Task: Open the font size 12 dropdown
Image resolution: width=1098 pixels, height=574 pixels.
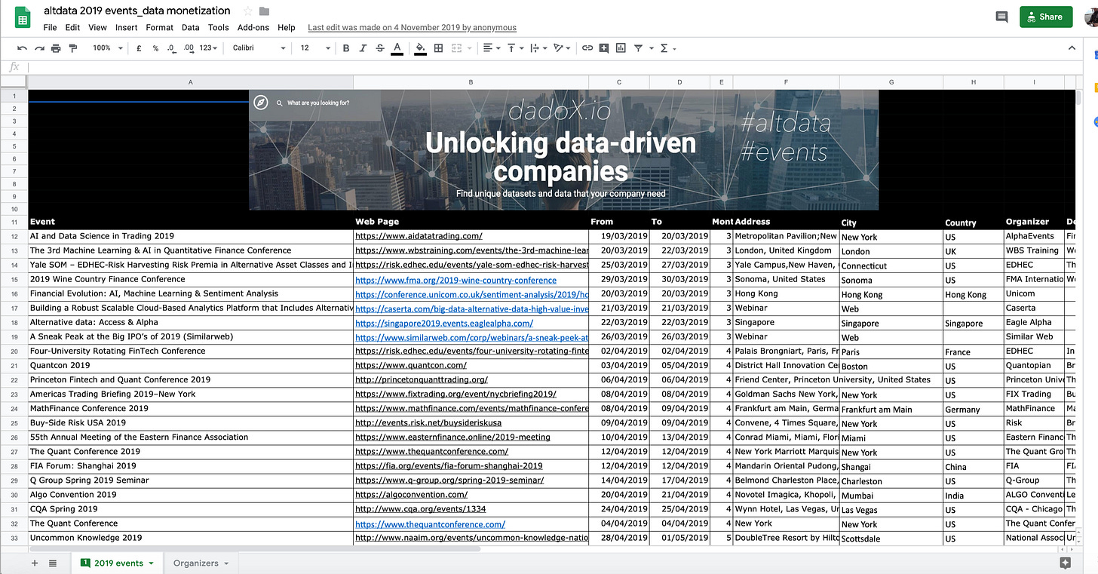Action: pyautogui.click(x=315, y=48)
